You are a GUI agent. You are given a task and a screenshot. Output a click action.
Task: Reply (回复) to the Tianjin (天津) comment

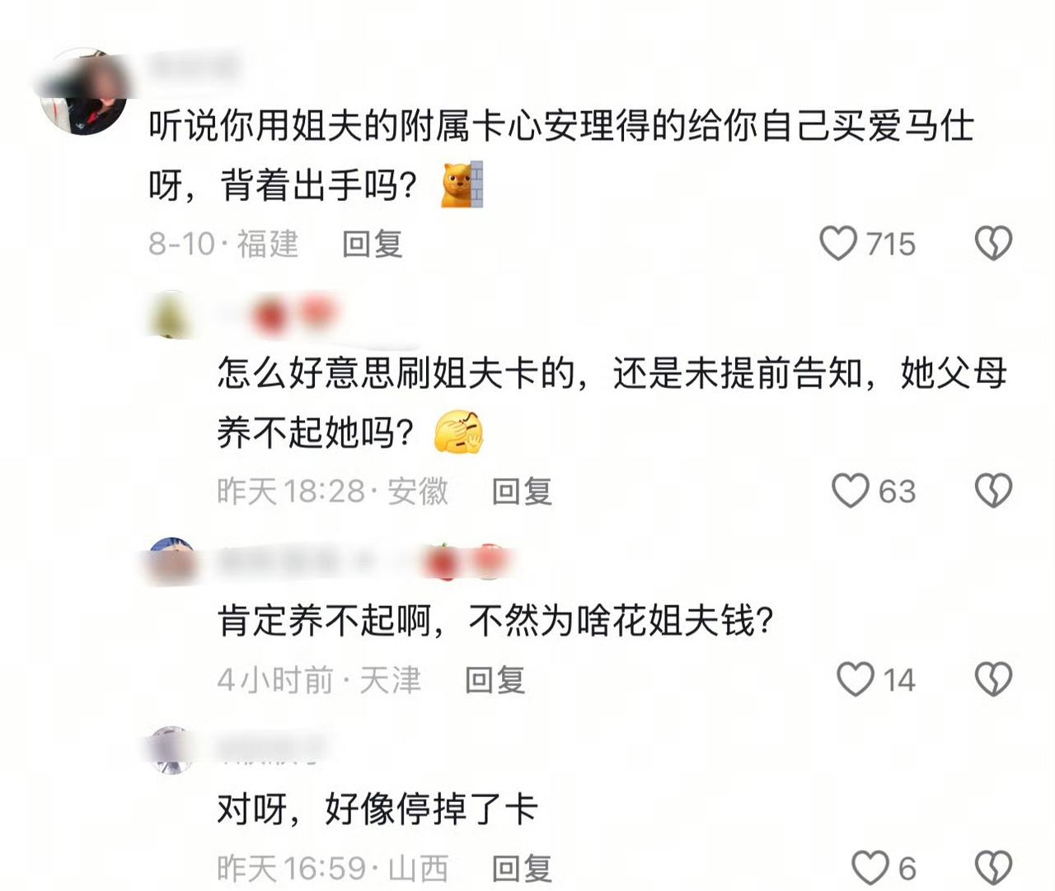coord(495,680)
